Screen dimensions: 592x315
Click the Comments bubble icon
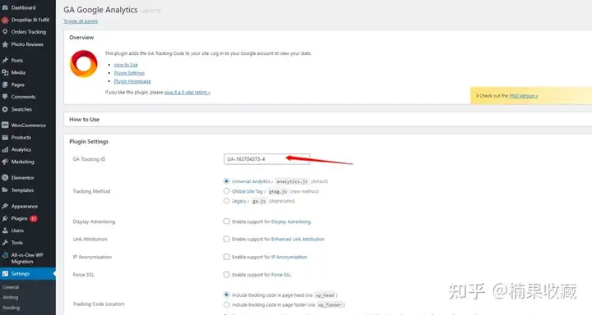pos(5,97)
